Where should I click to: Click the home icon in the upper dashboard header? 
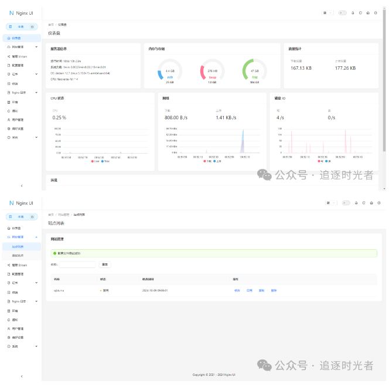click(x=368, y=13)
